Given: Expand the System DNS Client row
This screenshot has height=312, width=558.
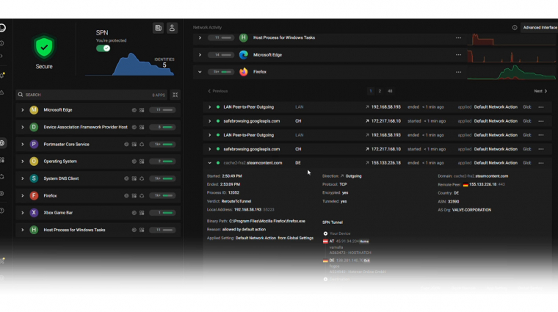Looking at the screenshot, I should [x=23, y=178].
